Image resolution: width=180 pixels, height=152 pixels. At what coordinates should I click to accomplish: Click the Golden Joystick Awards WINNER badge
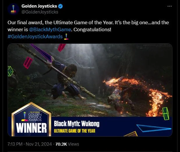[31, 120]
